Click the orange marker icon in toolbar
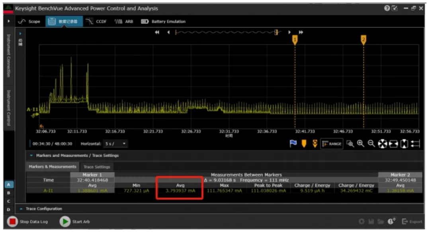 tap(304, 144)
